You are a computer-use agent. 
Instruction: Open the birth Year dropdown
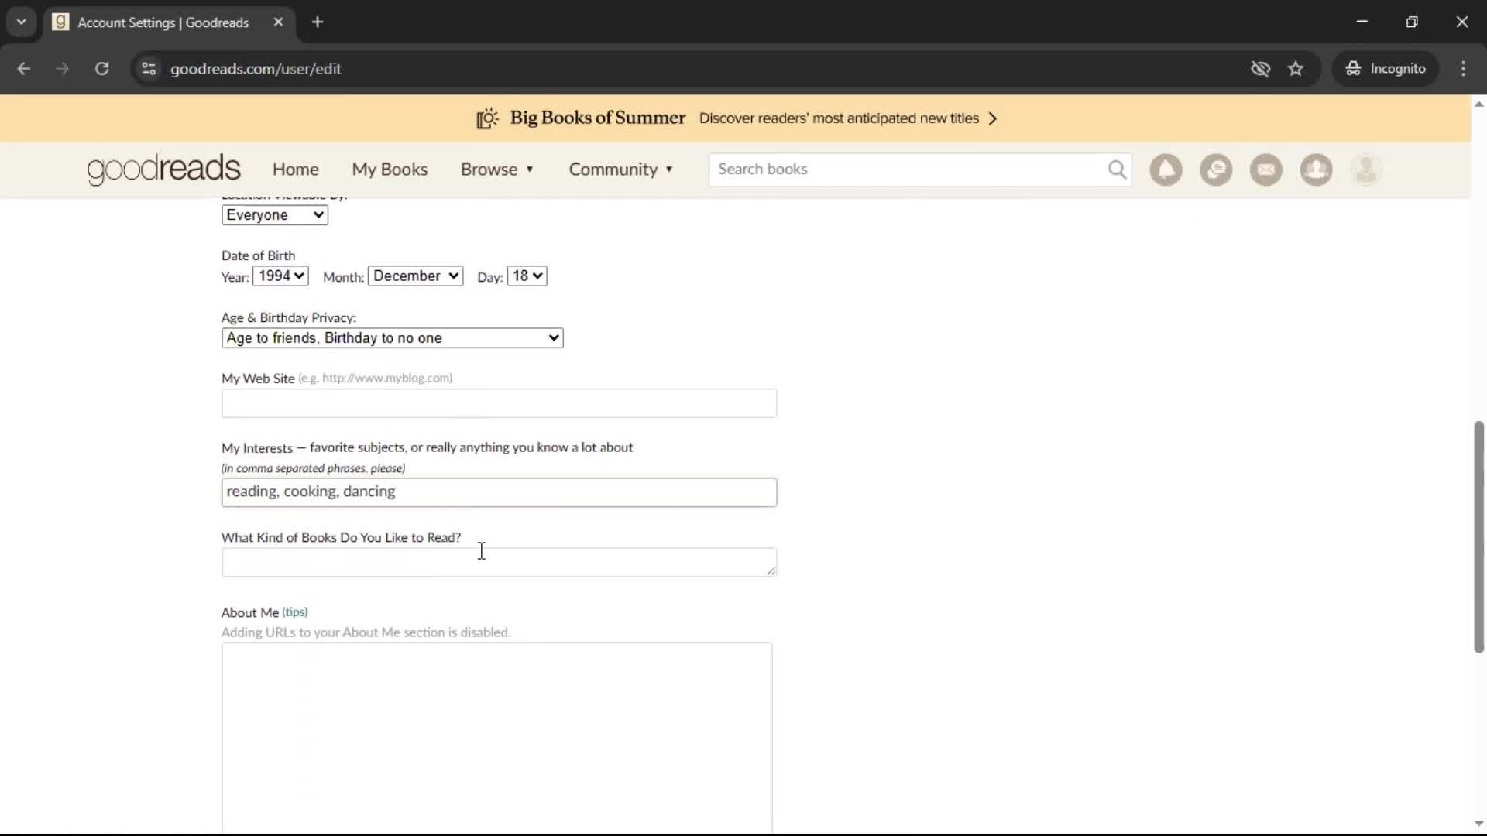coord(280,276)
